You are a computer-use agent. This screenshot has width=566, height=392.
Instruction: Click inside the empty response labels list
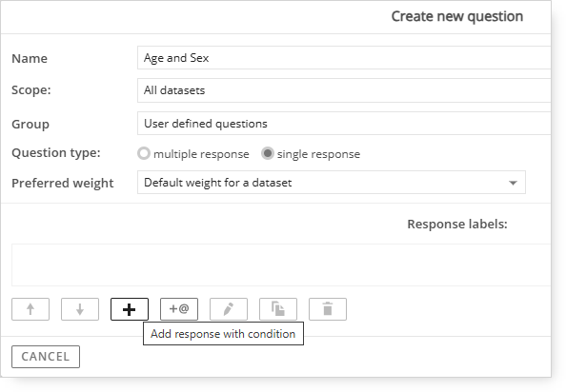click(281, 265)
